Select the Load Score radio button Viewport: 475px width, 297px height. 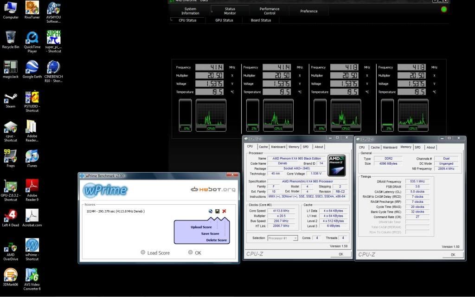point(143,252)
